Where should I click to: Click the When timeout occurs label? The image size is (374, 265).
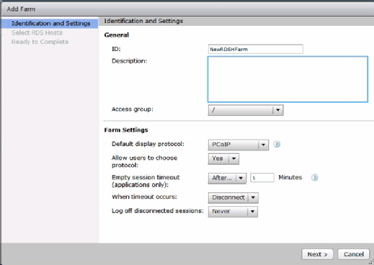[144, 197]
